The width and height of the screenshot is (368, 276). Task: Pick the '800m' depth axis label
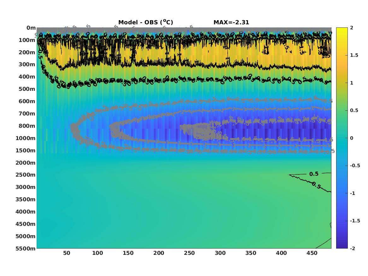(x=27, y=126)
